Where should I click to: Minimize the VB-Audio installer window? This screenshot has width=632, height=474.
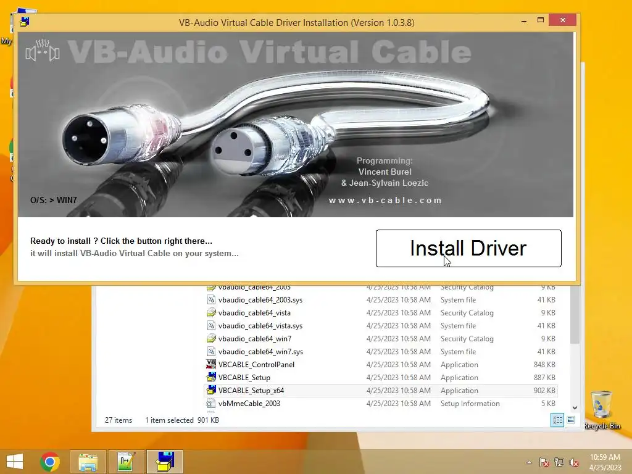[523, 20]
